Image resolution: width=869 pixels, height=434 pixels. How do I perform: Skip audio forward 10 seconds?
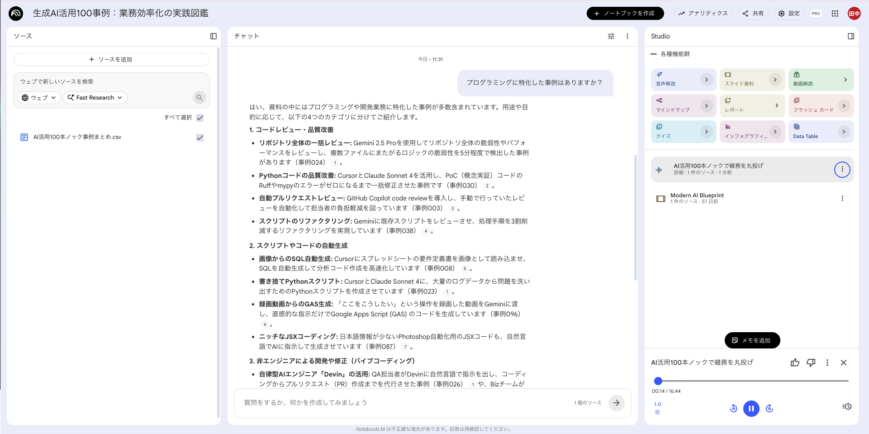769,409
